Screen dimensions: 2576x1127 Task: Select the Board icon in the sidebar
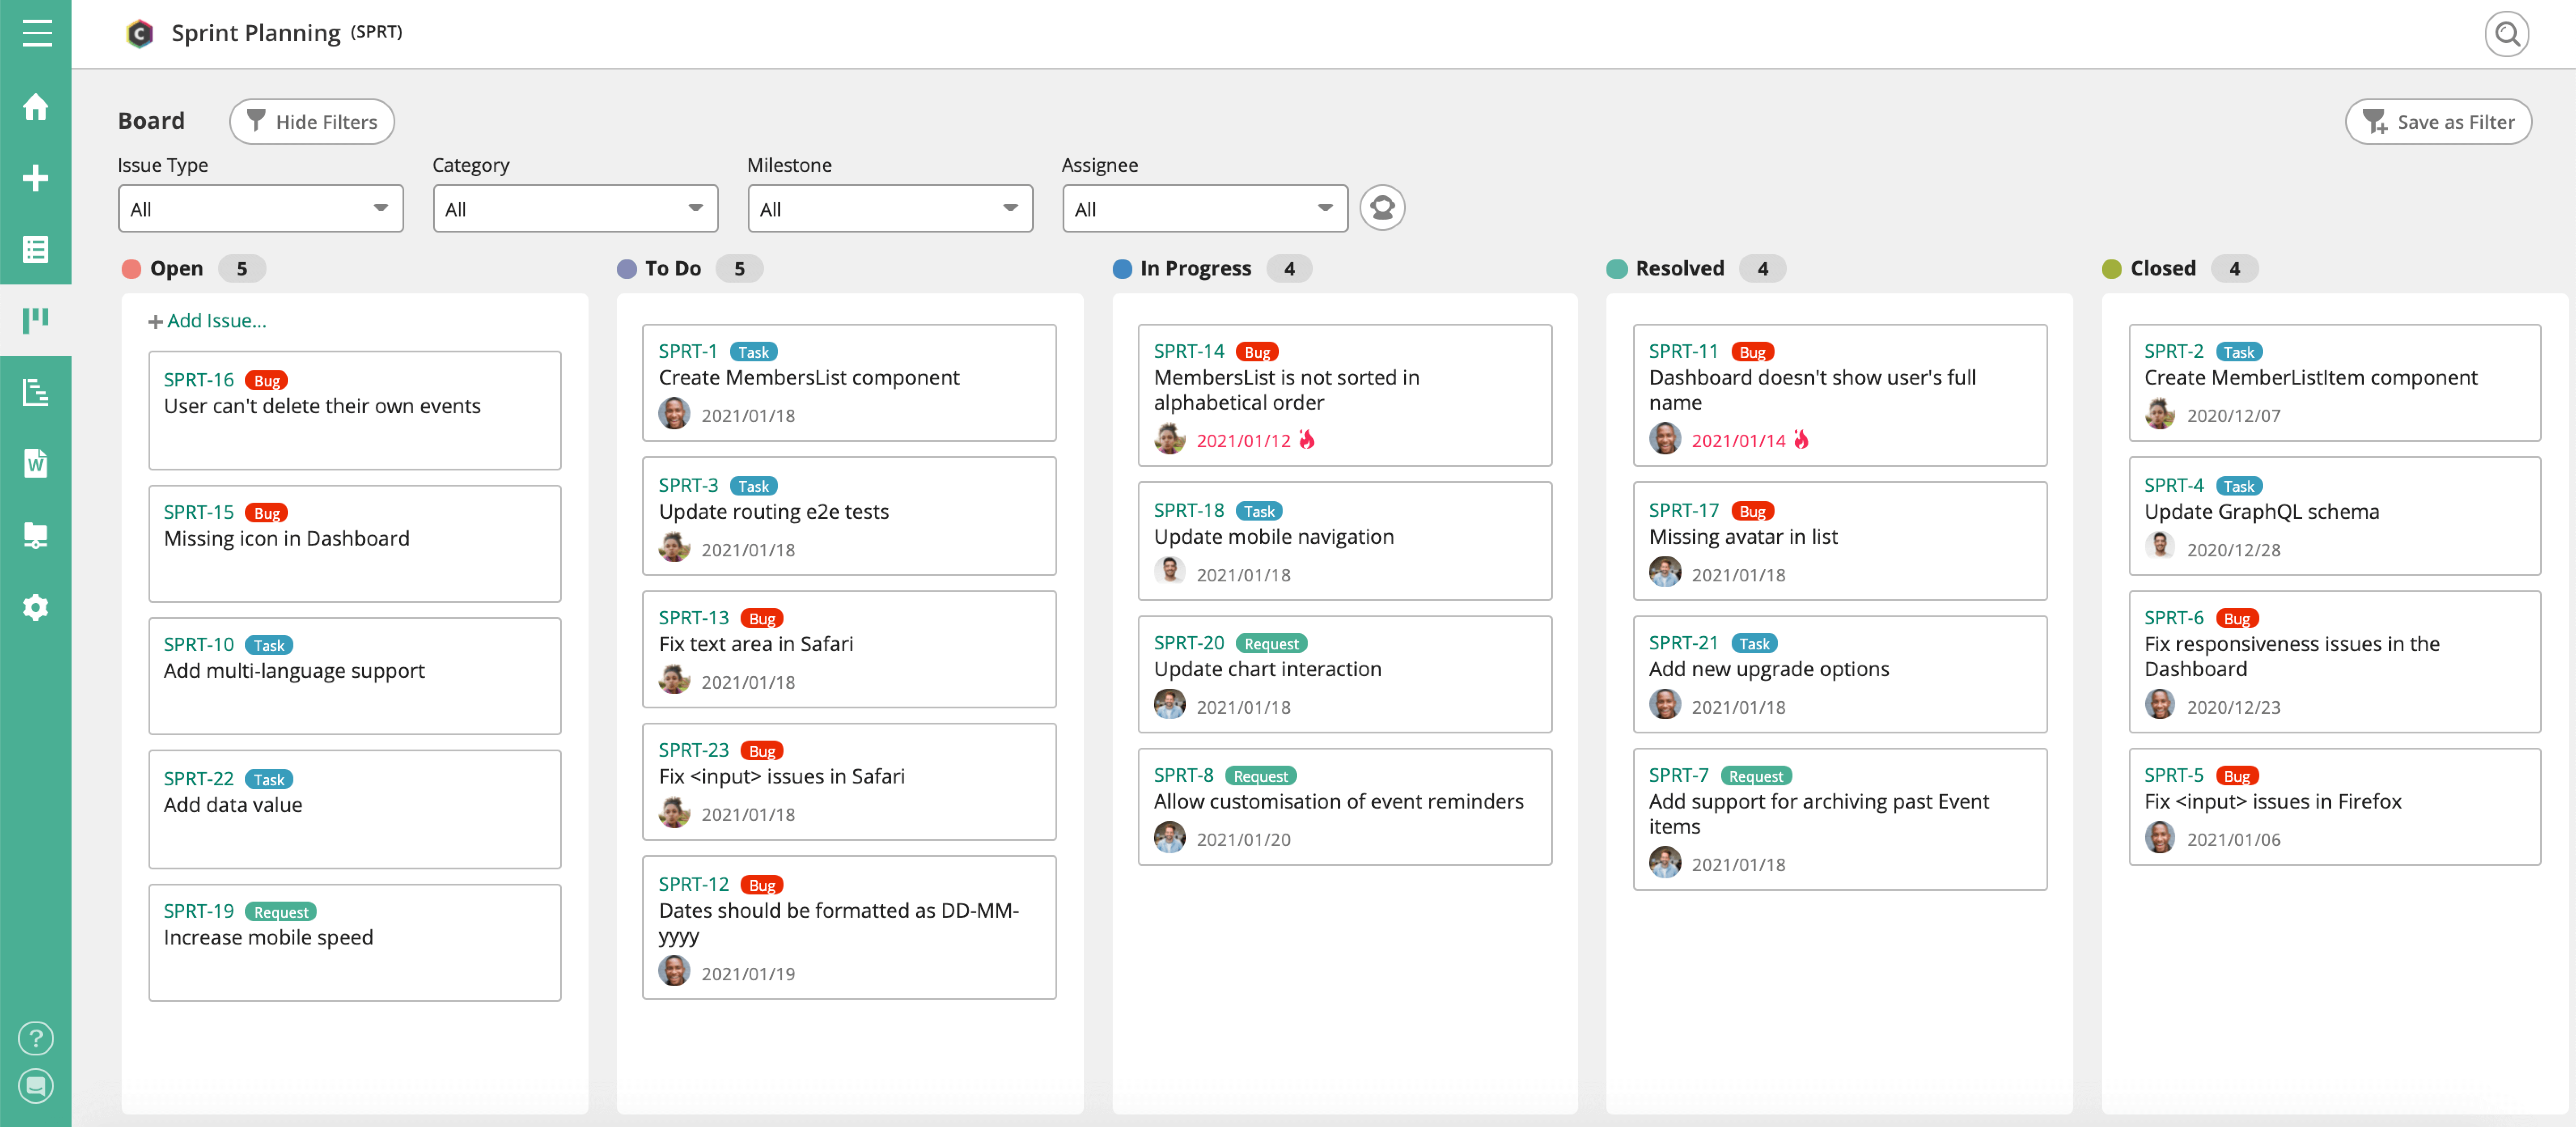[36, 320]
